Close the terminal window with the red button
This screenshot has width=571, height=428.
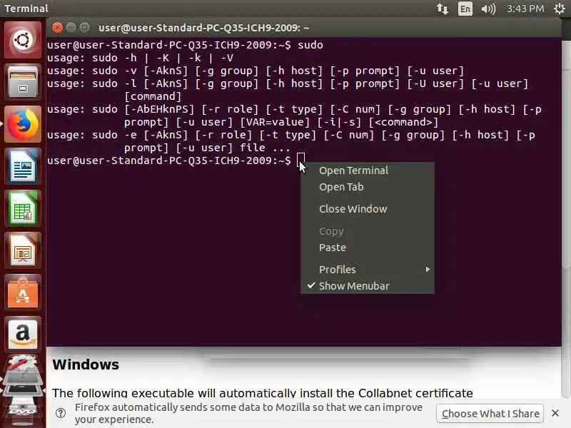click(57, 28)
